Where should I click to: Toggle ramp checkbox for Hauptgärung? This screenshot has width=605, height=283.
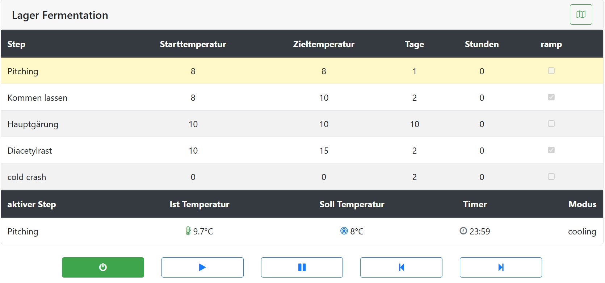(x=551, y=124)
